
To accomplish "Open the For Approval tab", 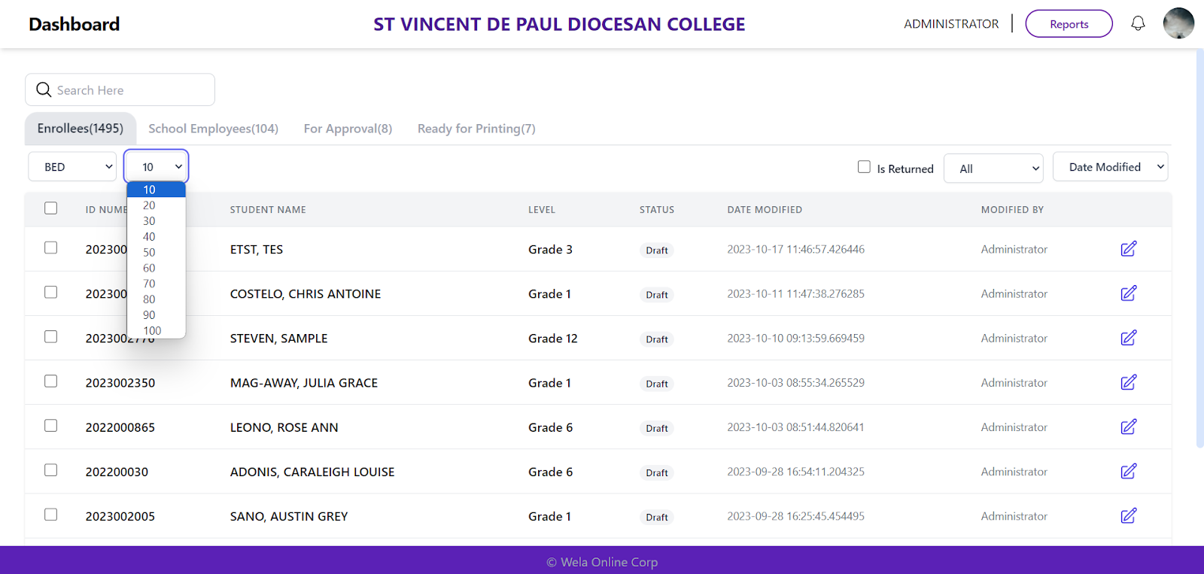I will (x=348, y=129).
